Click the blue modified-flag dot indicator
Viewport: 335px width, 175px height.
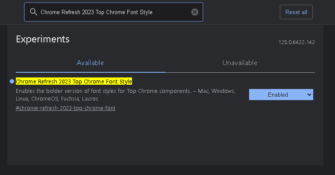coord(12,81)
